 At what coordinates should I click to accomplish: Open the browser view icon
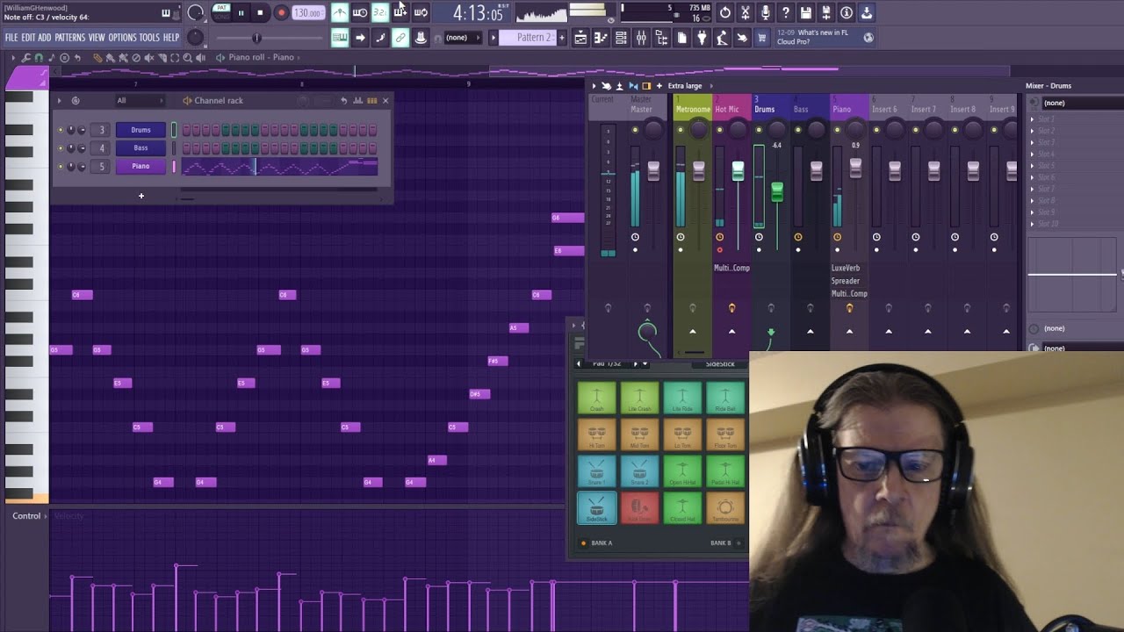[x=661, y=38]
